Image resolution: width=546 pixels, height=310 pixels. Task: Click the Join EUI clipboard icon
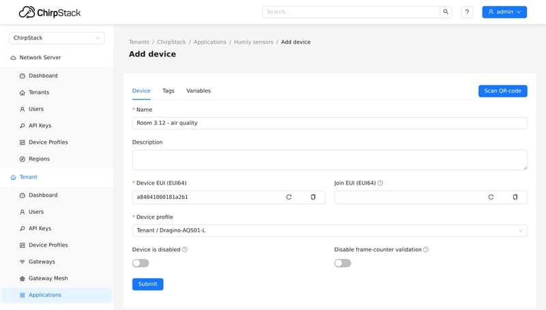(x=515, y=197)
